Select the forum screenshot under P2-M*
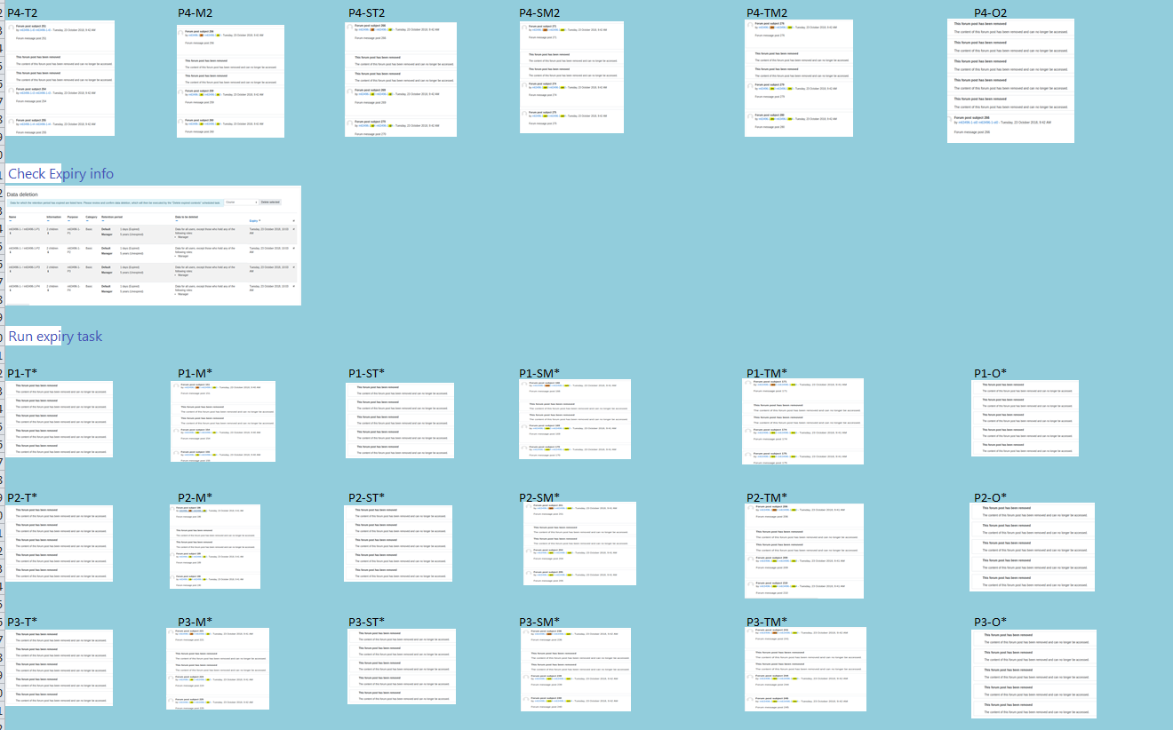The height and width of the screenshot is (730, 1173). pyautogui.click(x=215, y=546)
